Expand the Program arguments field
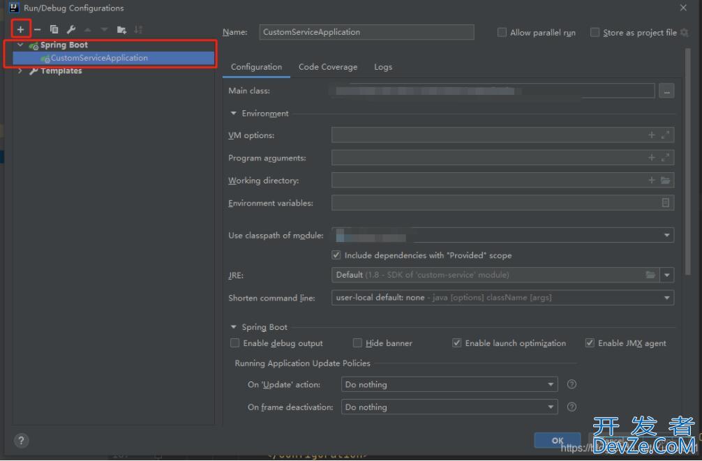This screenshot has width=702, height=461. pos(666,158)
